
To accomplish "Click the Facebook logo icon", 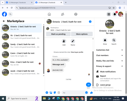I will [4, 14].
